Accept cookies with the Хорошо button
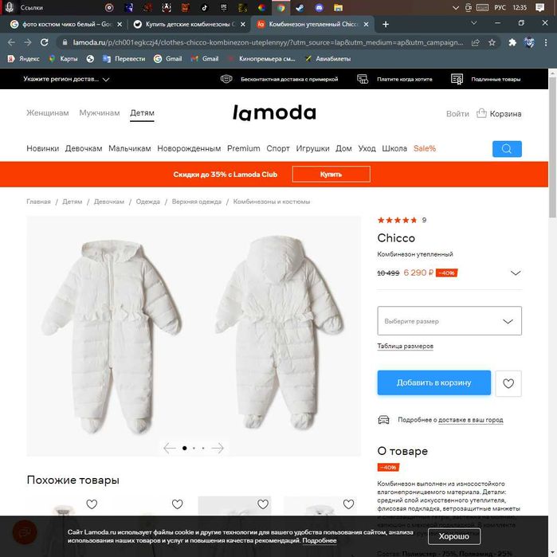The height and width of the screenshot is (557, 557). pos(454,536)
